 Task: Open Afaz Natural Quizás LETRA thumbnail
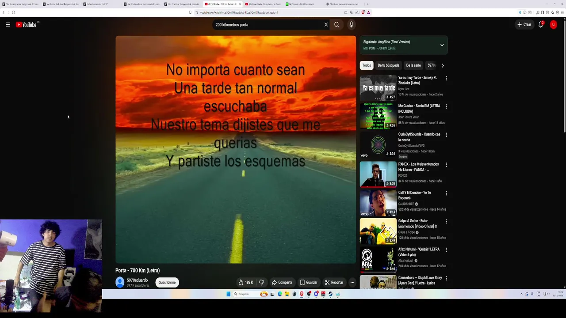pos(378,259)
